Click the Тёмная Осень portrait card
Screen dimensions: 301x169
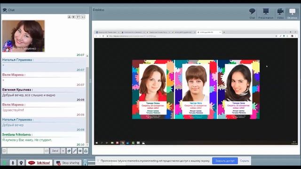153,89
